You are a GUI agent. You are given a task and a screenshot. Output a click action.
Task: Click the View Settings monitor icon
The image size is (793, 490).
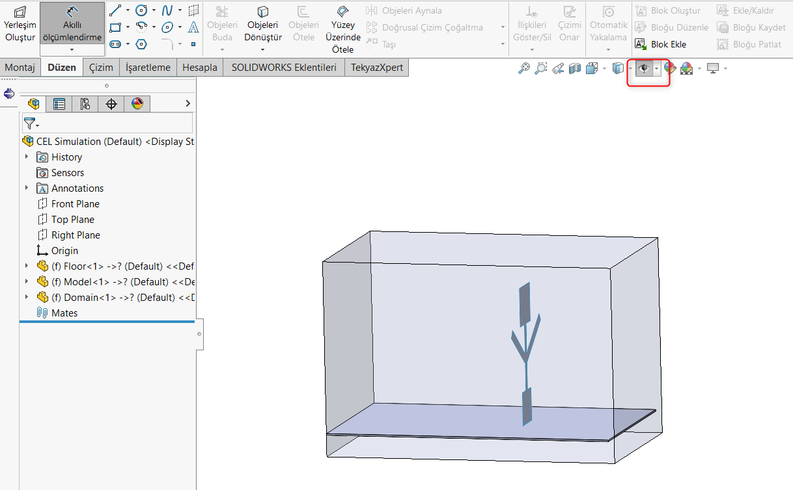pos(713,68)
